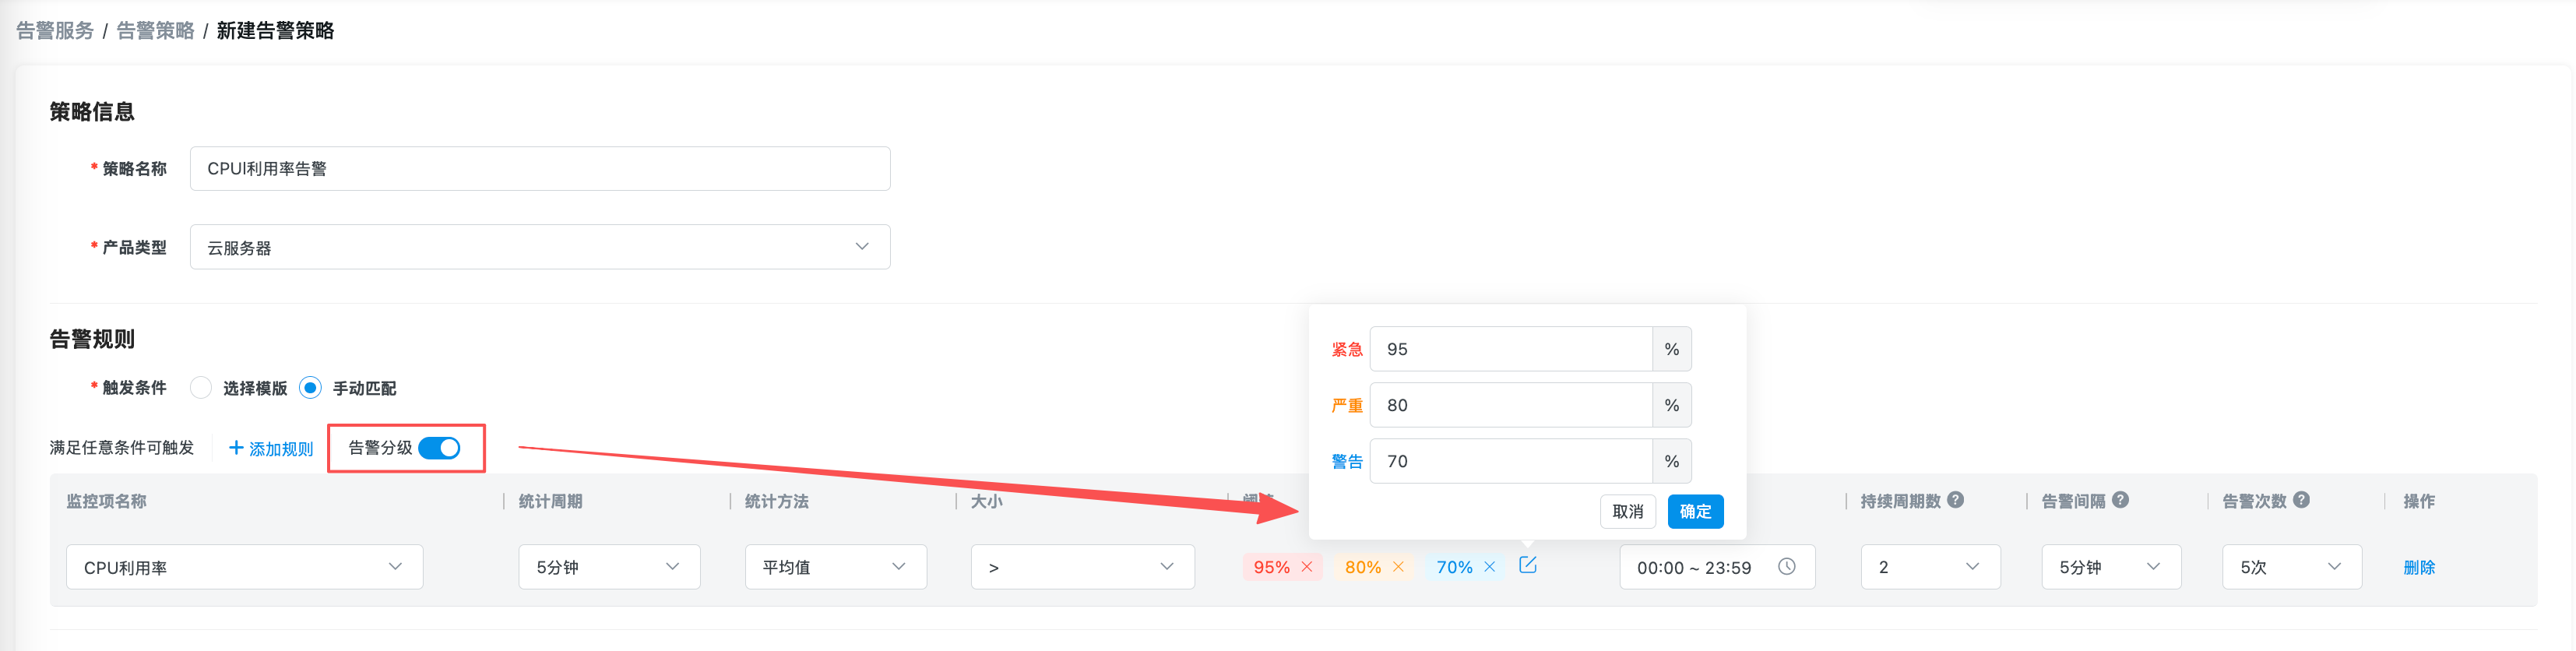The image size is (2576, 651).
Task: Go to 告警策略 breadcrumb
Action: [x=155, y=31]
